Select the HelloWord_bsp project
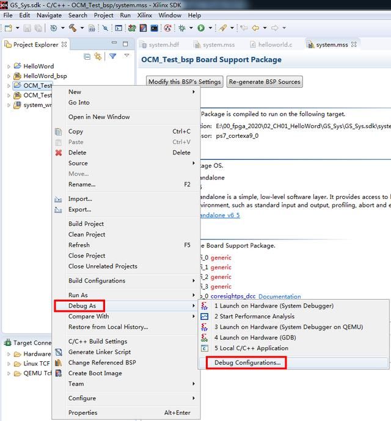Image resolution: width=391 pixels, height=421 pixels. coord(40,76)
